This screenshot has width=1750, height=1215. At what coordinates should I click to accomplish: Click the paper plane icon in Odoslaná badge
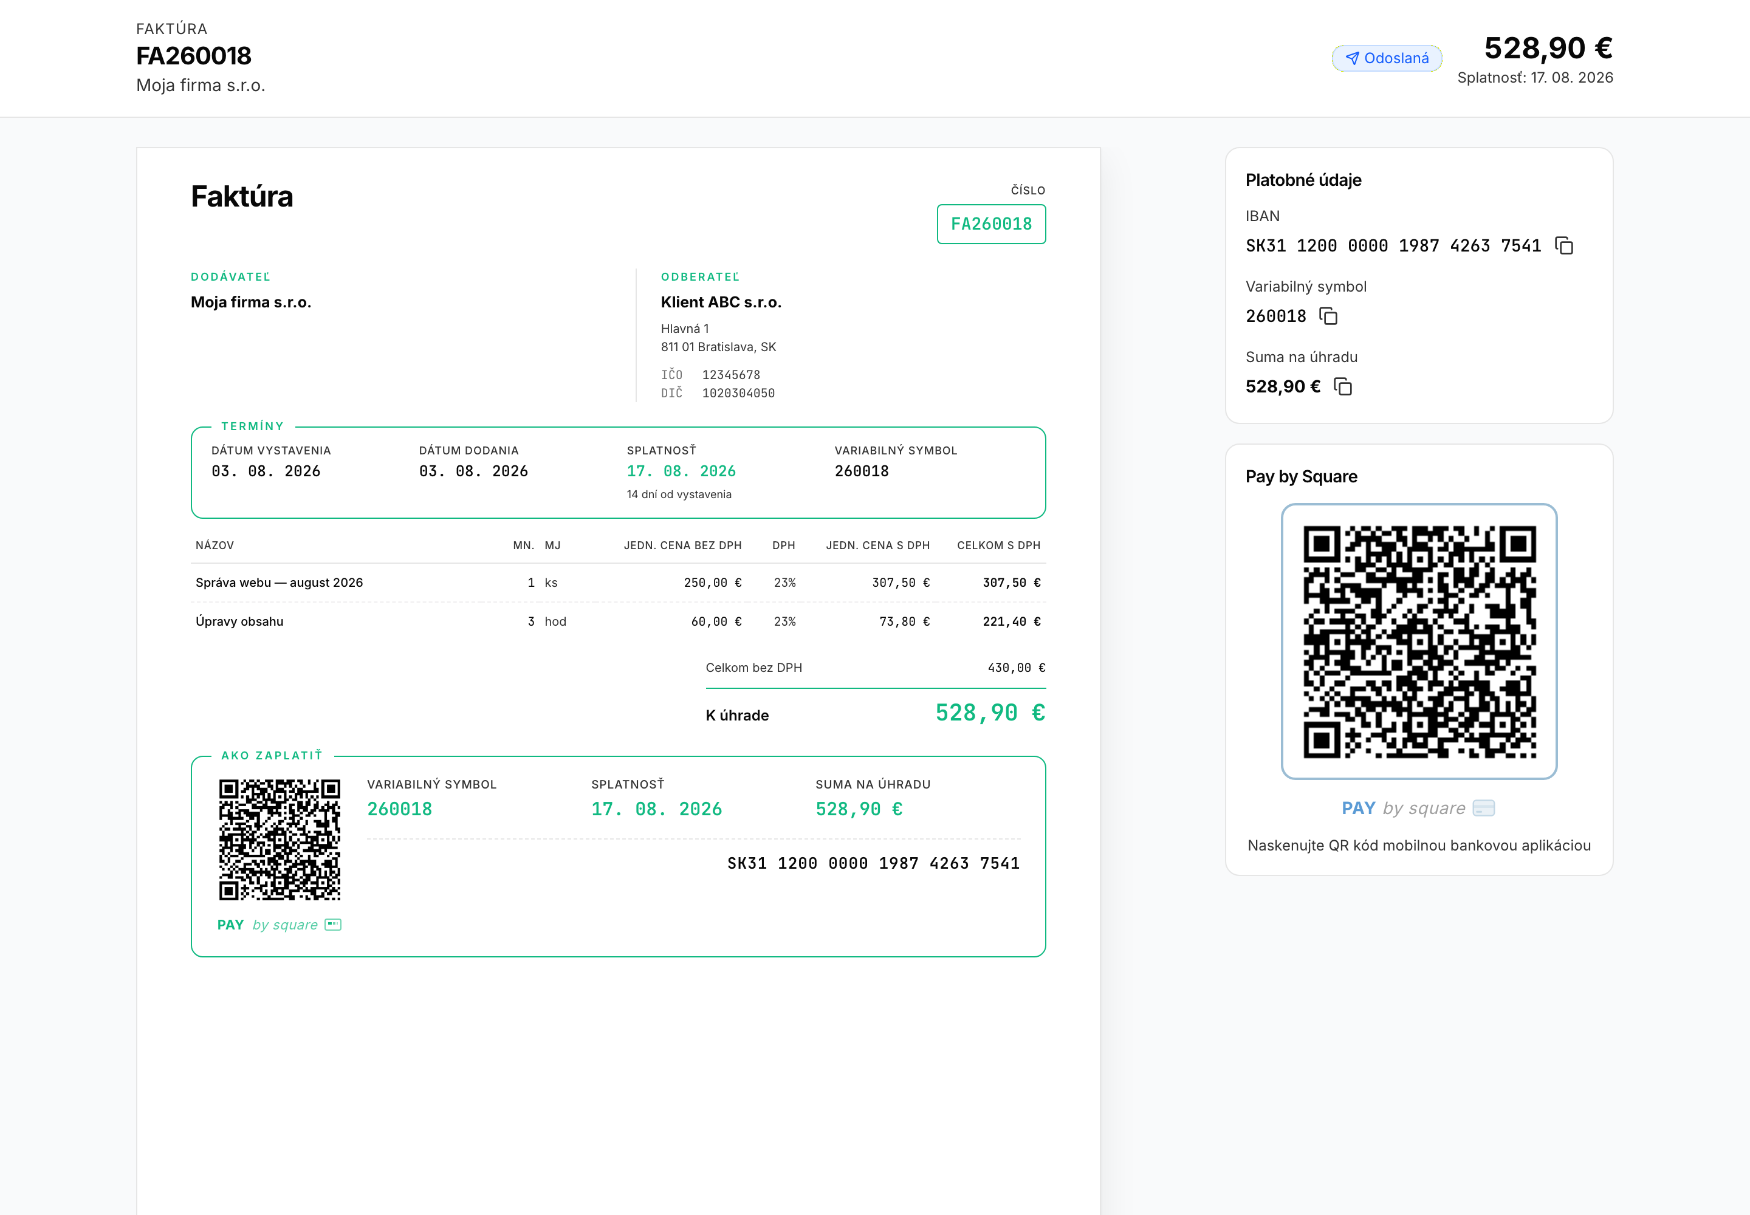1352,58
